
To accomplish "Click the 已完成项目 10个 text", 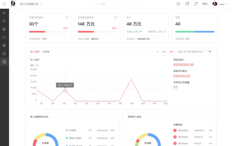I will pos(38,39).
